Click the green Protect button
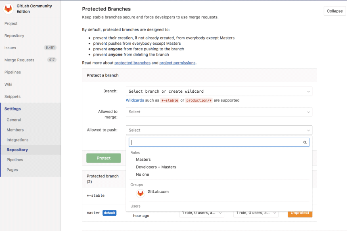This screenshot has width=347, height=231. point(104,158)
